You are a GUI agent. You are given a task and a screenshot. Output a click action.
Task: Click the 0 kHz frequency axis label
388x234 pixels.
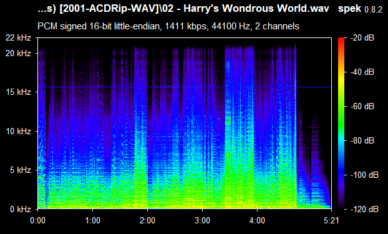[21, 209]
